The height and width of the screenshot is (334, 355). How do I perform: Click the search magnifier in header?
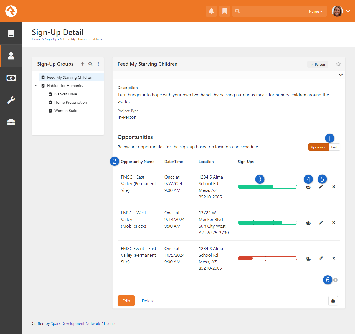[x=237, y=11]
